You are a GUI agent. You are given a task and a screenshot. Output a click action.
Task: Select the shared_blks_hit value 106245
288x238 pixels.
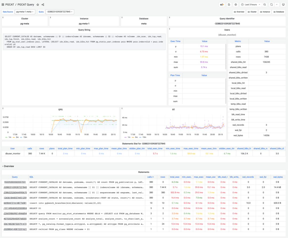click(266, 62)
